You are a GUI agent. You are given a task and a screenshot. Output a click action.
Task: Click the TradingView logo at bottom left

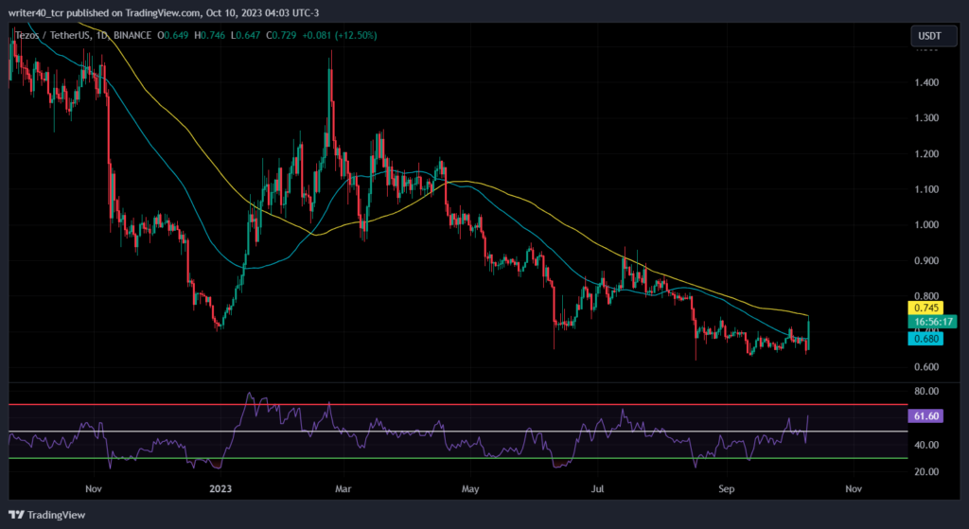(47, 515)
